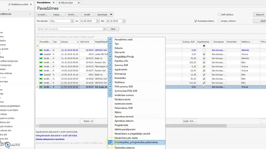Click the search magnifier in sidebar
The width and height of the screenshot is (266, 149).
(10, 4)
